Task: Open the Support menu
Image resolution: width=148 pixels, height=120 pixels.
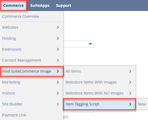Action: 64,5
